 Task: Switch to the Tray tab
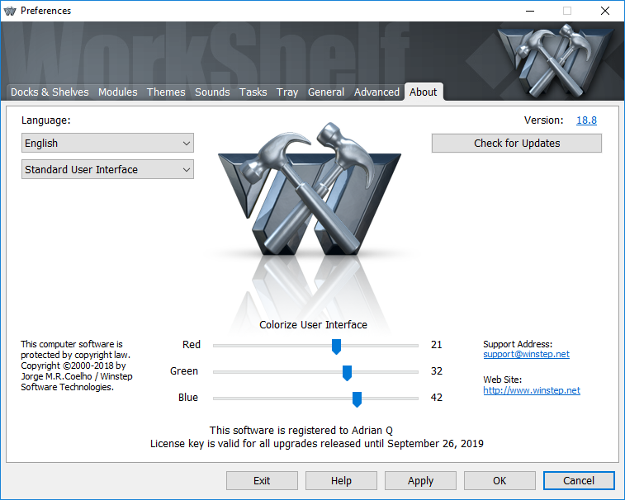click(287, 92)
